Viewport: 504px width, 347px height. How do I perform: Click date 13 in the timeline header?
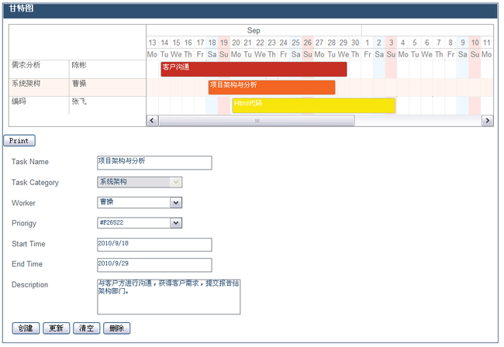(152, 43)
